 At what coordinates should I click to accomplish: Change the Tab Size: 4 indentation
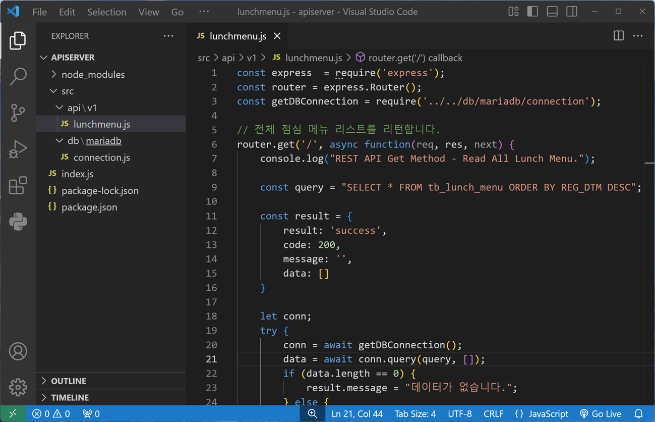[x=415, y=413]
